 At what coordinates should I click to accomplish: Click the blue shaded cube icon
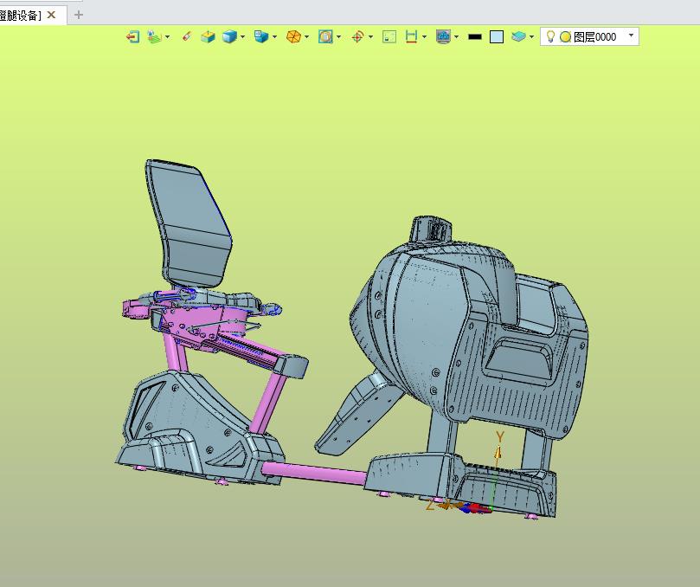click(229, 36)
